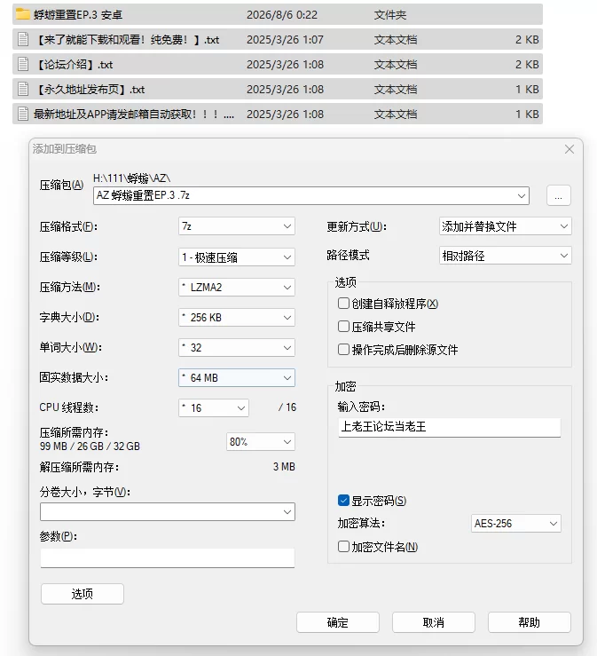Open 压缩格式 dropdown showing 7z

(x=237, y=226)
